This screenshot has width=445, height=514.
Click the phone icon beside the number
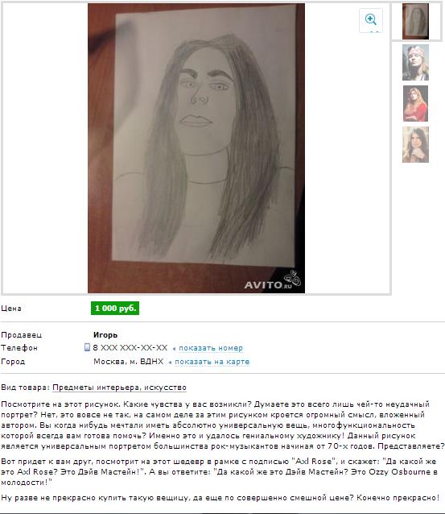[x=87, y=347]
